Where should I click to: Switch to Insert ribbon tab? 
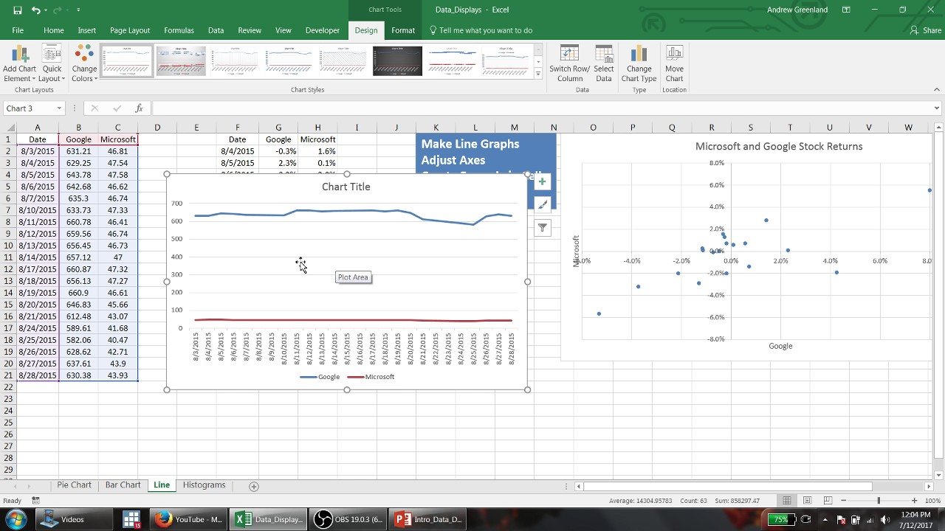click(87, 30)
